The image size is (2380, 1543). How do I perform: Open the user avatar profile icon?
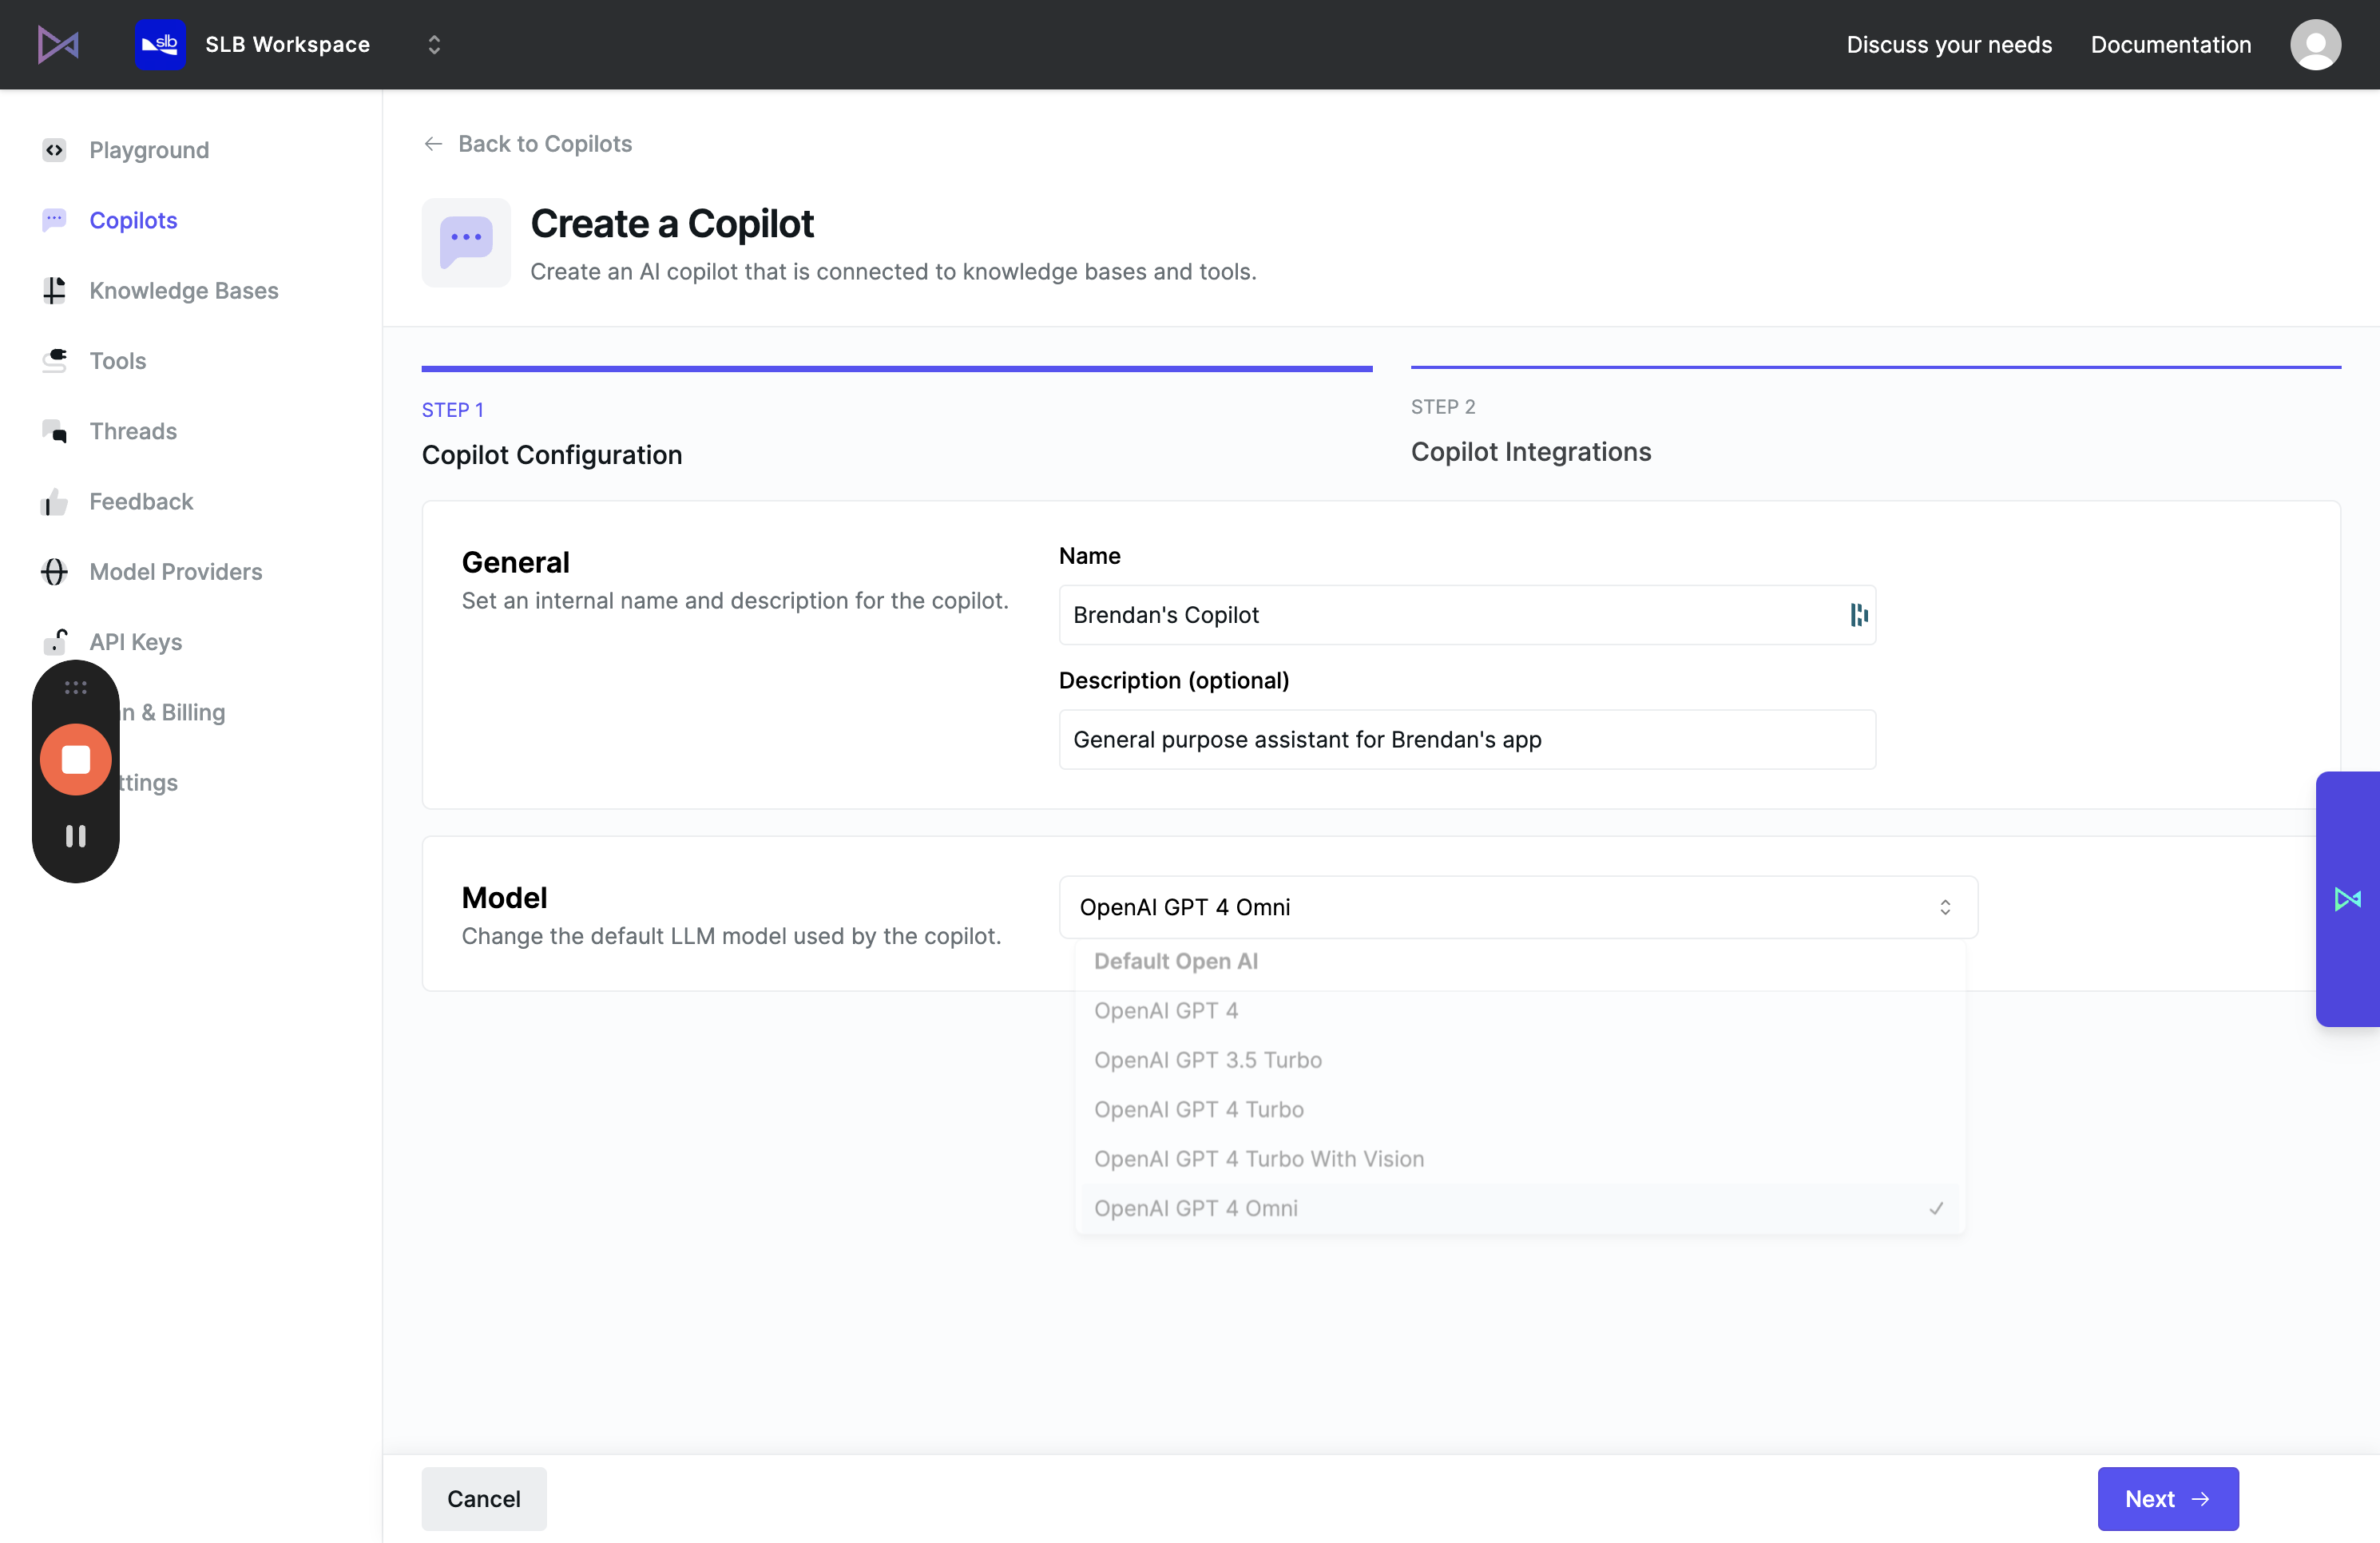tap(2315, 45)
